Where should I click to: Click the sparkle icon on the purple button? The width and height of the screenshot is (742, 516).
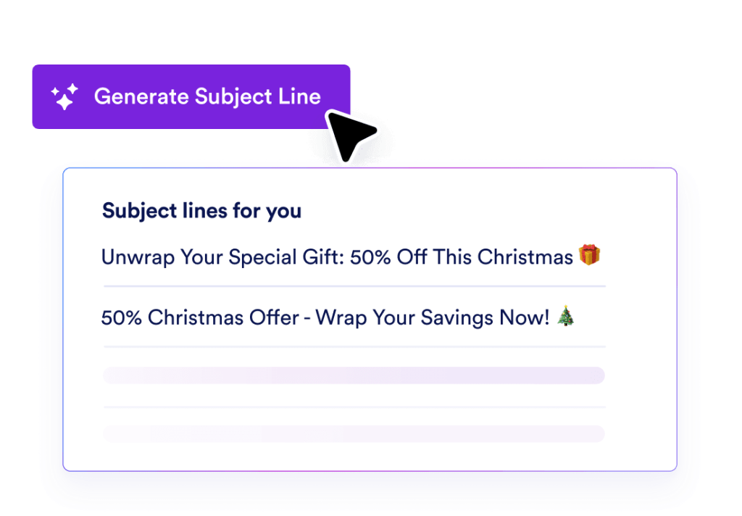click(64, 96)
